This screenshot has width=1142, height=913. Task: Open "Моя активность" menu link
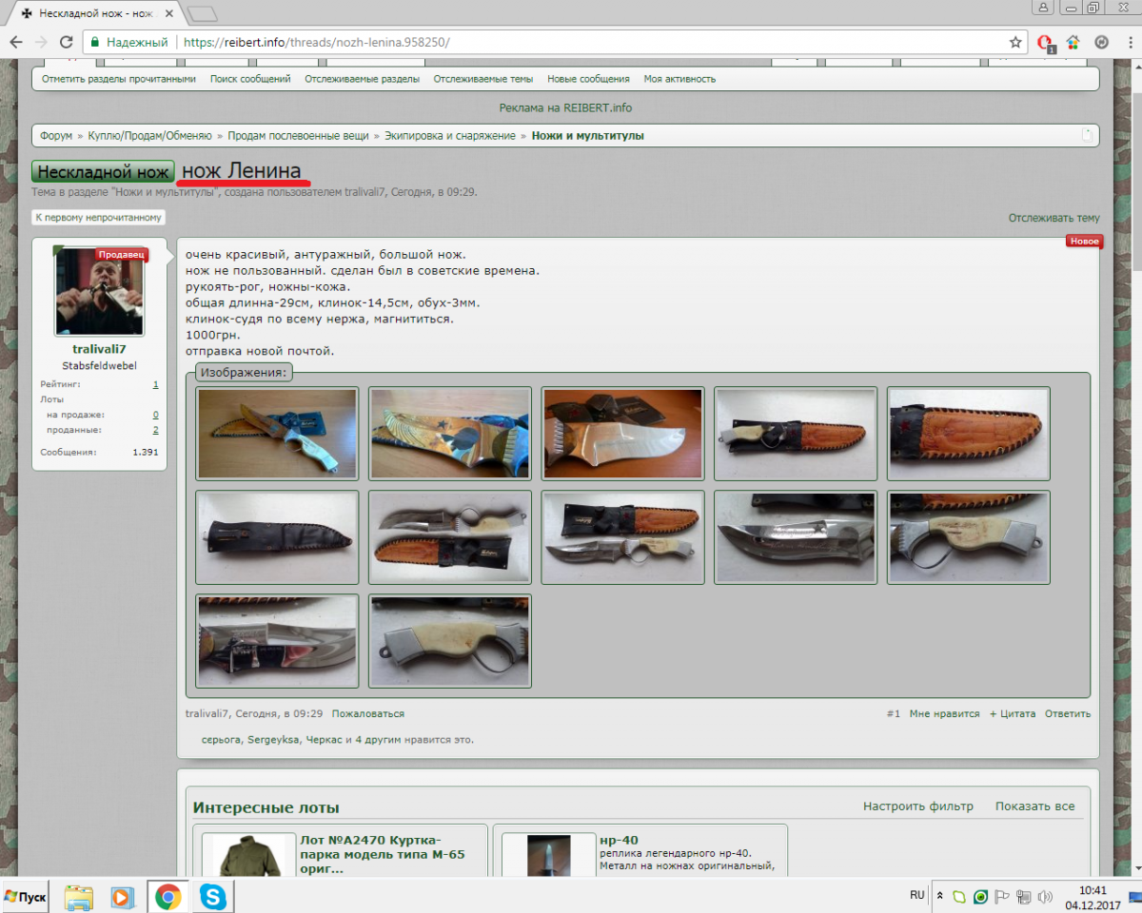click(679, 79)
